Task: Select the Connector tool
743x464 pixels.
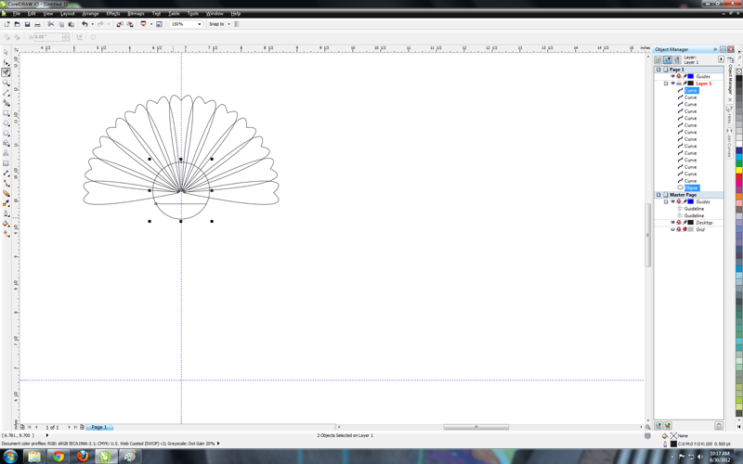Action: (6, 183)
